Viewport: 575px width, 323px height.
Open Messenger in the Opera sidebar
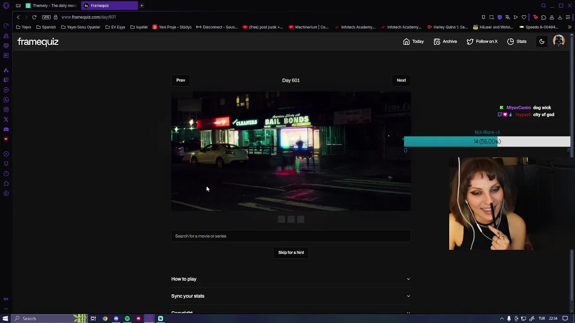(x=6, y=90)
